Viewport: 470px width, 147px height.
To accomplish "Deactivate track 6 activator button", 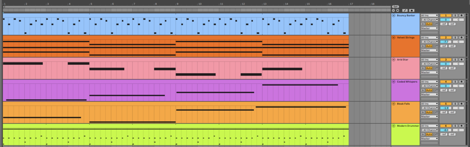I will [446, 126].
